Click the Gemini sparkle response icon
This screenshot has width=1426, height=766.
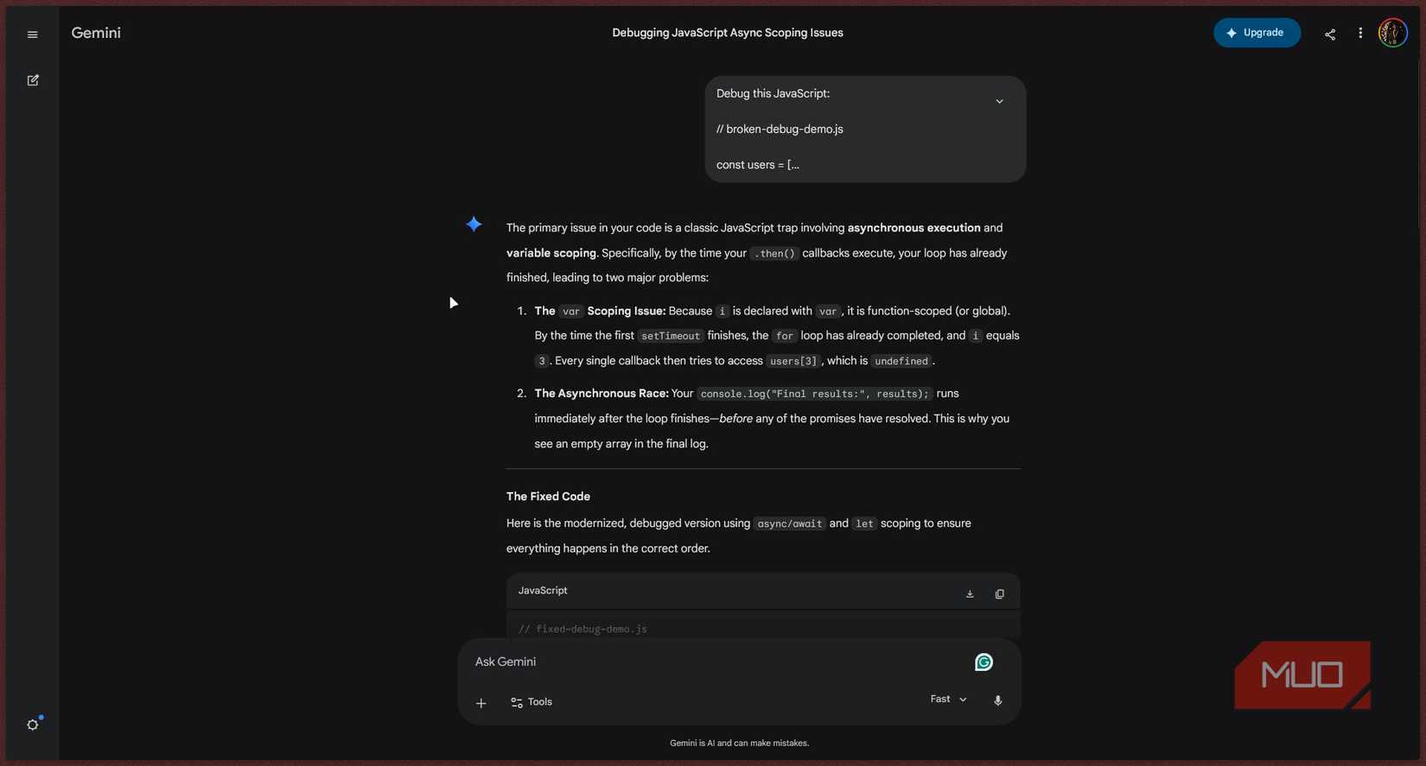(x=474, y=225)
